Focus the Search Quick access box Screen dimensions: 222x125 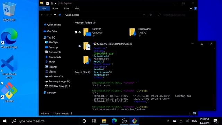click(176, 15)
